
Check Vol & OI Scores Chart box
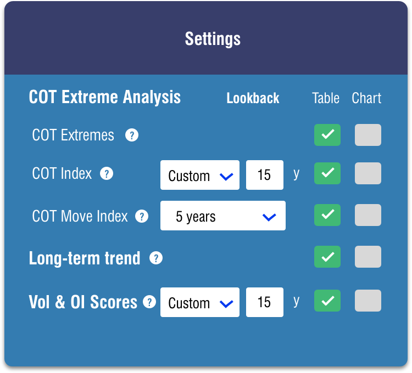(368, 301)
